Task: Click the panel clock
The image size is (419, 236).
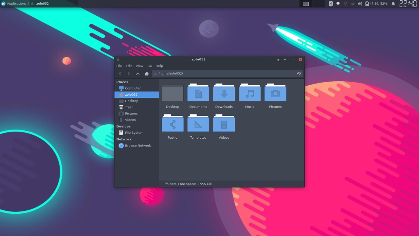Action: coord(408,4)
